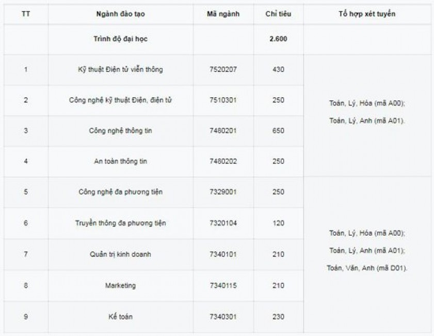434x336 pixels.
Task: Select the "Quản trị kinh doanh" cell
Action: (x=120, y=254)
